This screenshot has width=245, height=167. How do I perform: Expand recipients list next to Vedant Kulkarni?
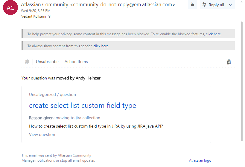(x=49, y=16)
